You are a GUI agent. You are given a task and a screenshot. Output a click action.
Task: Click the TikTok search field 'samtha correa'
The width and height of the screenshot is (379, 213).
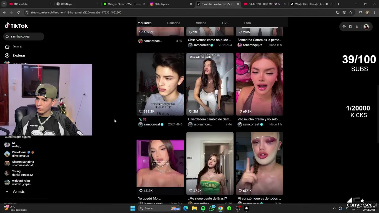tap(24, 37)
